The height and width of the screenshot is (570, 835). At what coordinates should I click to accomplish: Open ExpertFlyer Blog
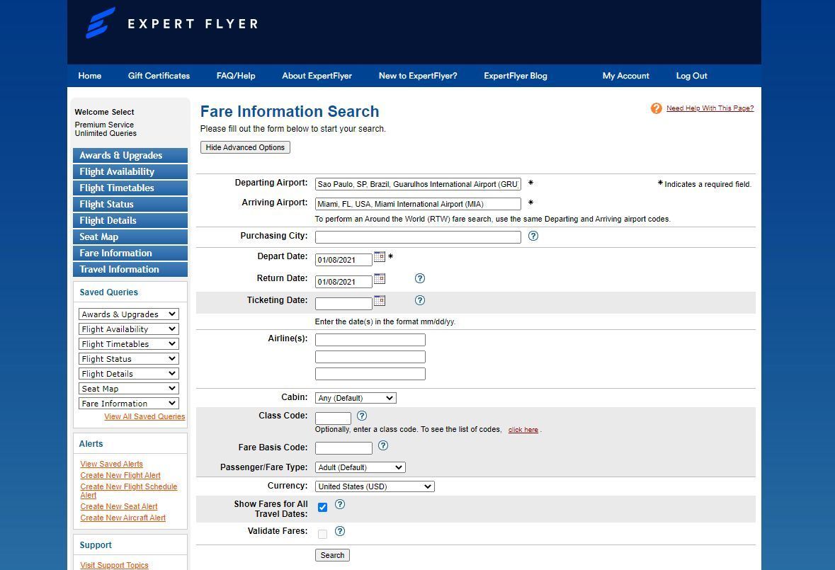click(516, 76)
